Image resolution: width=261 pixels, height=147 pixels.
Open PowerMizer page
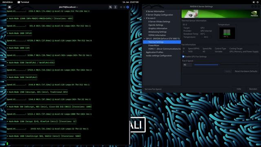coord(154,45)
